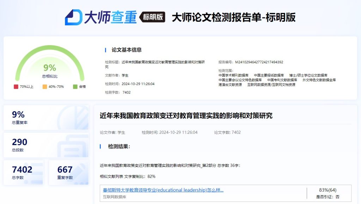Click the 检测结果 section heading
This screenshot has width=361, height=204.
[x=119, y=146]
